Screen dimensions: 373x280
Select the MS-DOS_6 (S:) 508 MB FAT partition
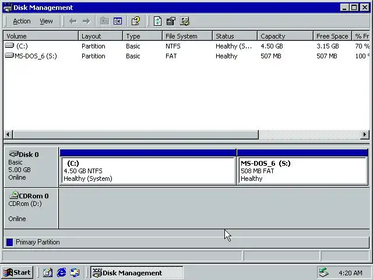point(302,167)
